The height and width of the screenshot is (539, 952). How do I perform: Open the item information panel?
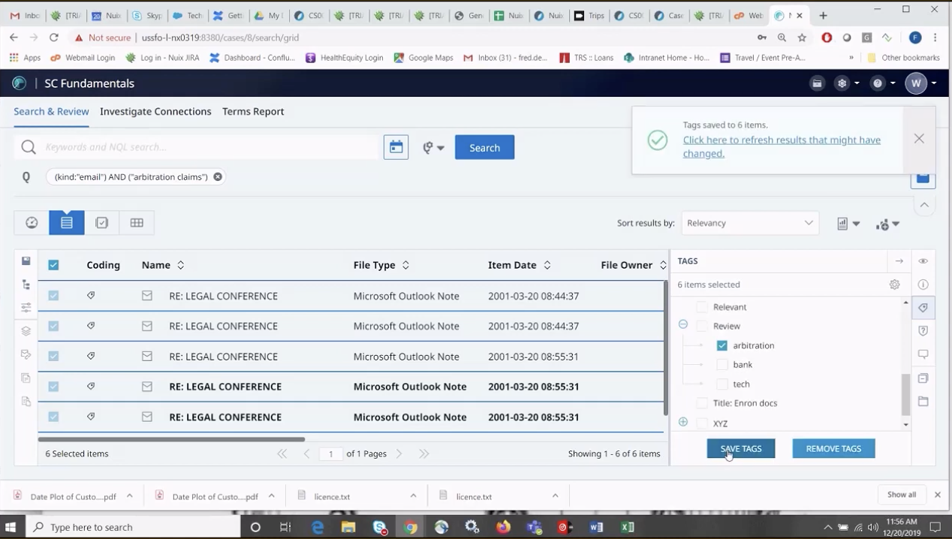pyautogui.click(x=923, y=284)
